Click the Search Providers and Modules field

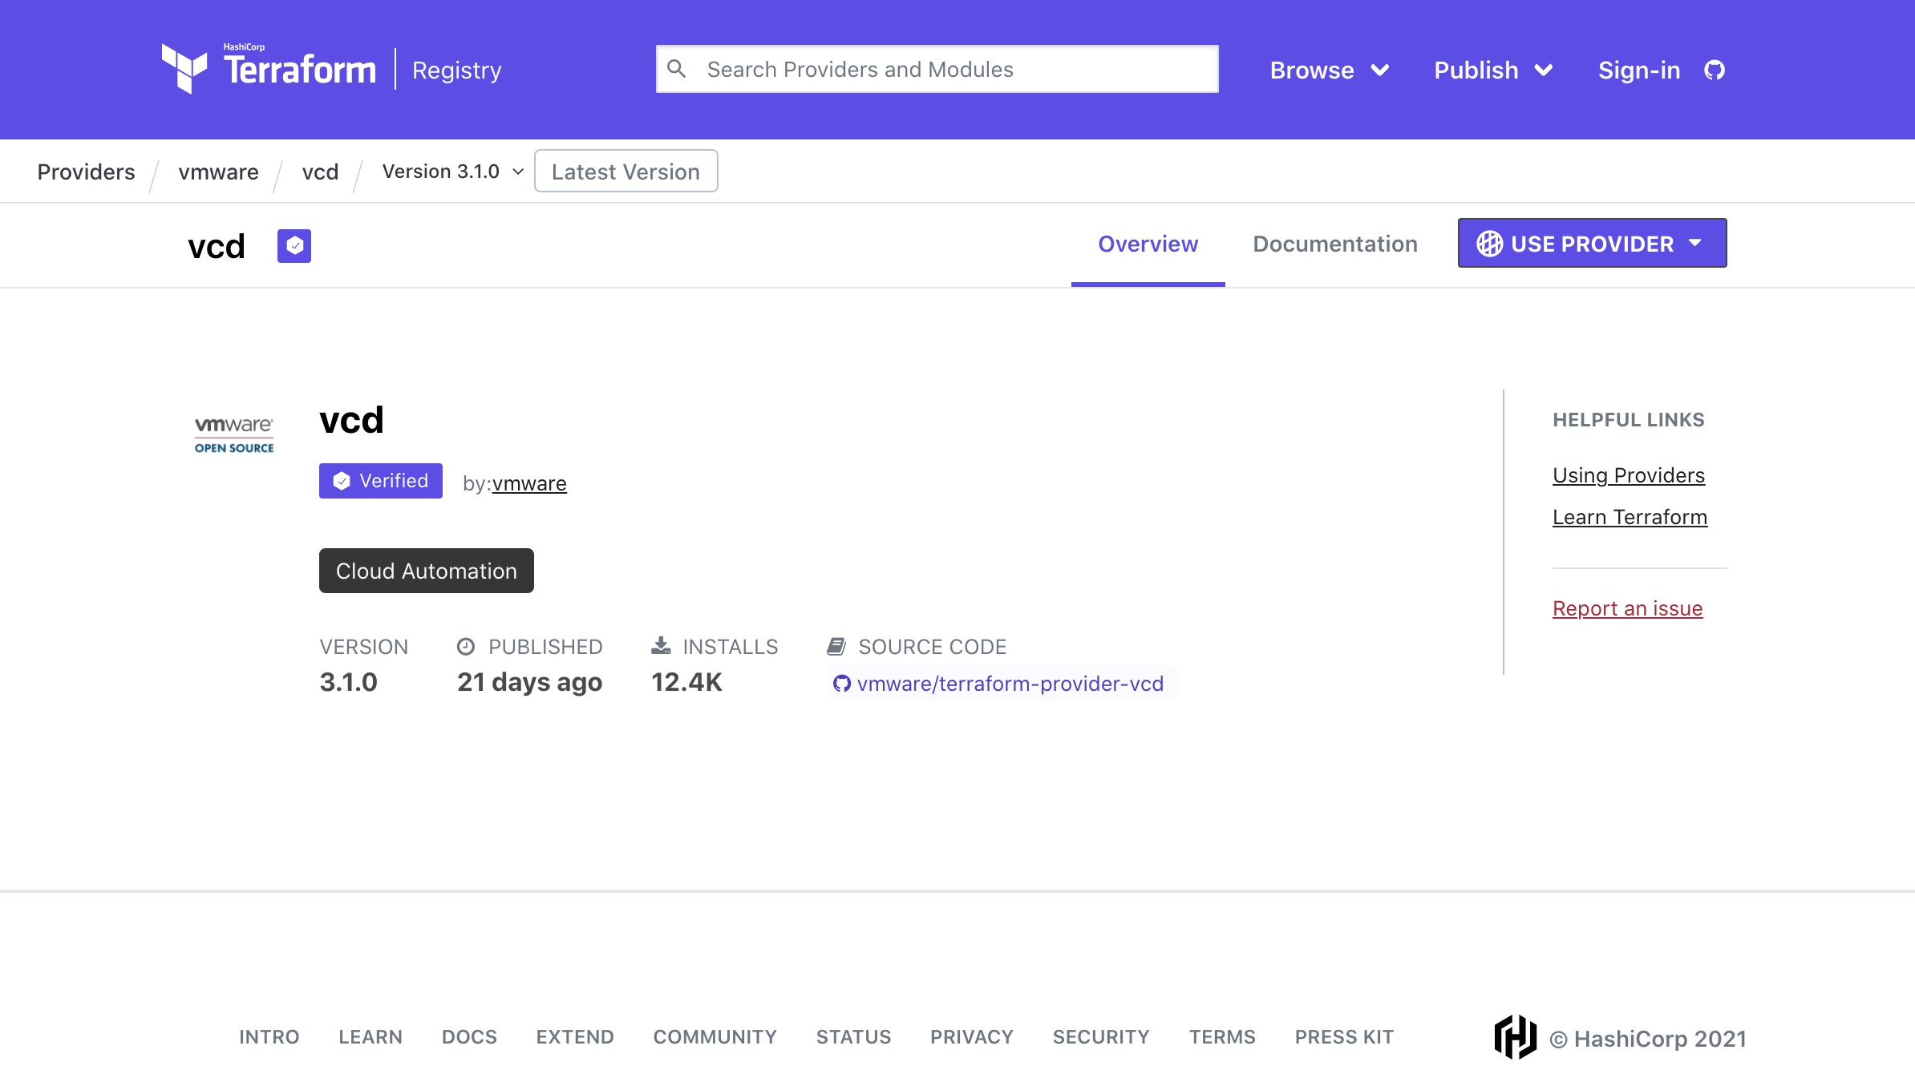938,69
